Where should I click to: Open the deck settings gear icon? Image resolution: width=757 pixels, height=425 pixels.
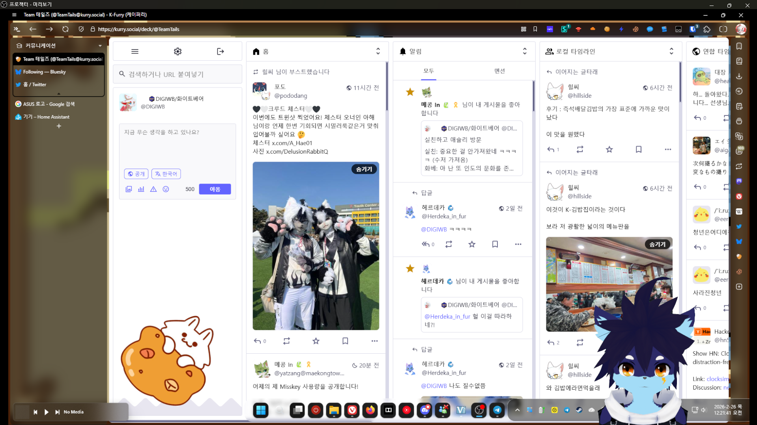point(178,52)
